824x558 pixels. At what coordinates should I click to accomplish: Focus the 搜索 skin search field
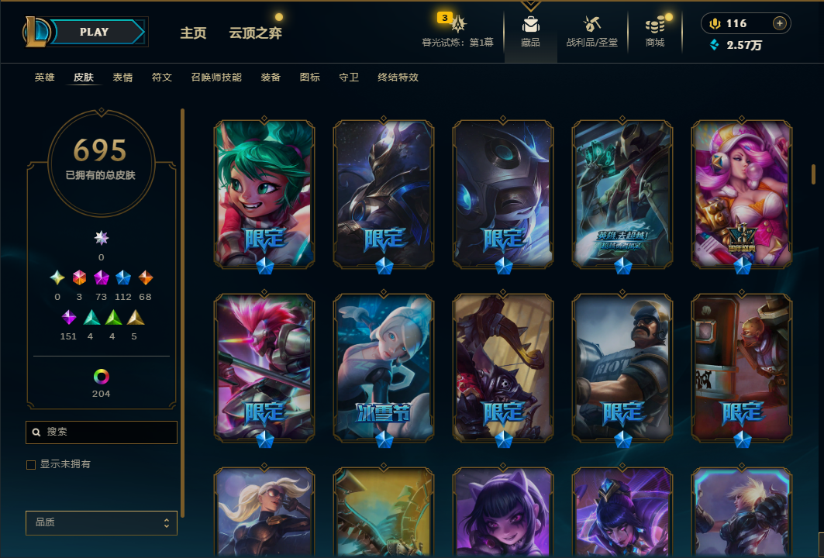tap(102, 432)
